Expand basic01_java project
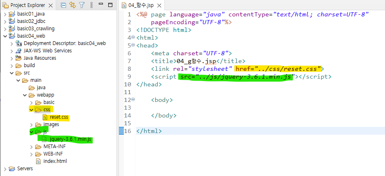The height and width of the screenshot is (176, 385). (x=5, y=14)
